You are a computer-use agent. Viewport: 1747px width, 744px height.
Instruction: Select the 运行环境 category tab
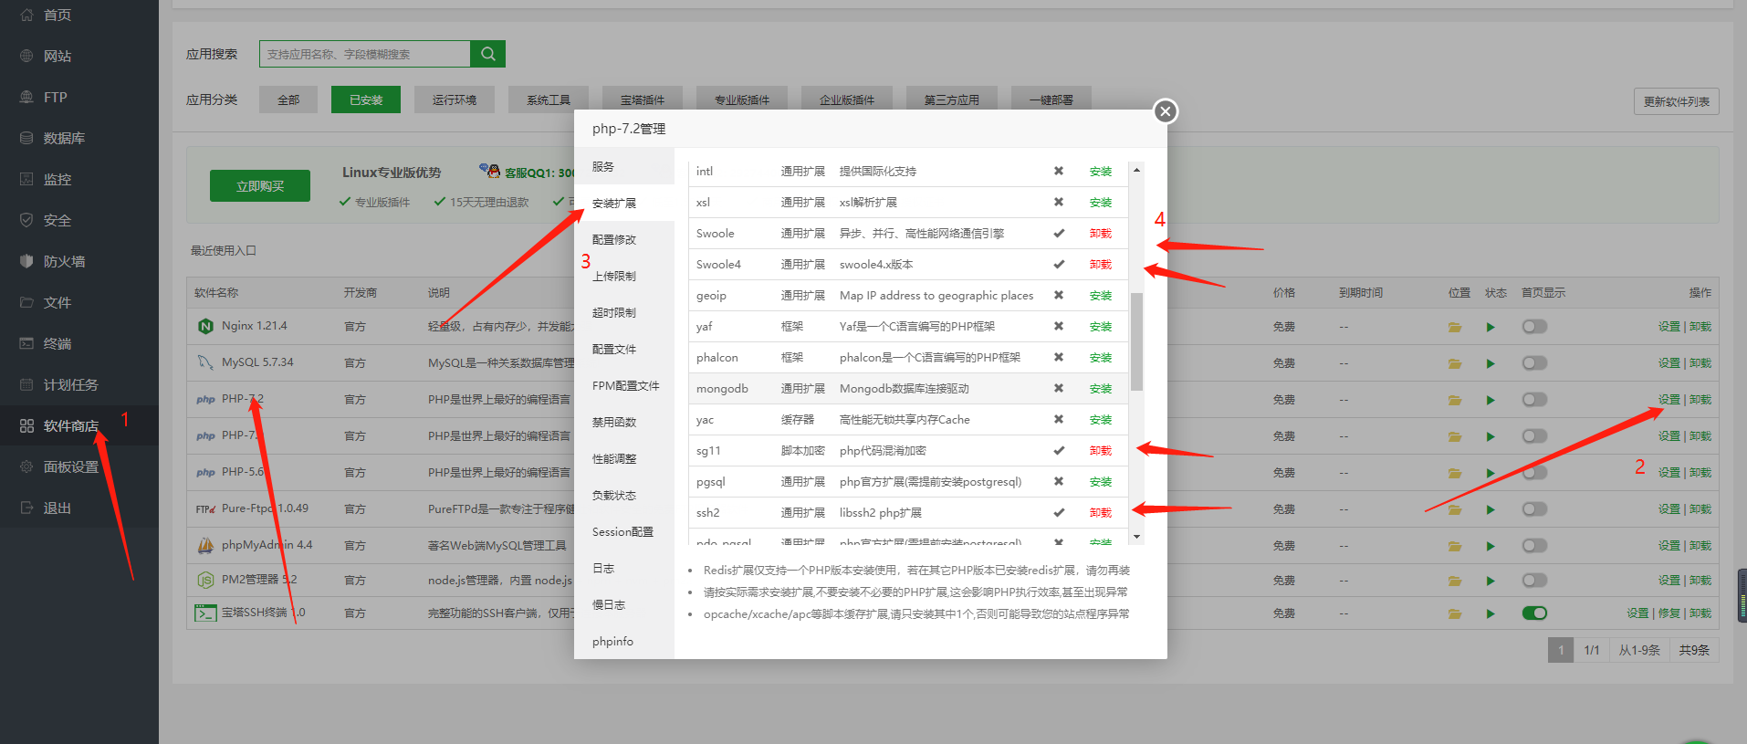(x=455, y=100)
